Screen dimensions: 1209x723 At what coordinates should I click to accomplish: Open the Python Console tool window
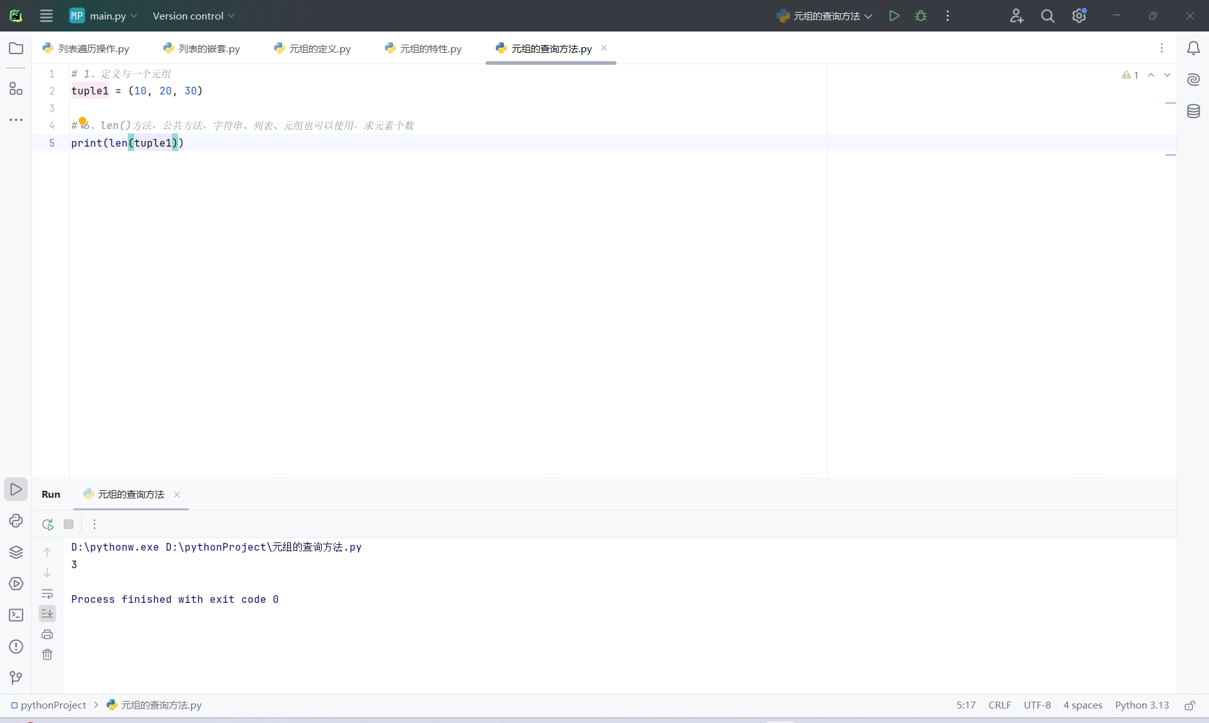tap(16, 521)
